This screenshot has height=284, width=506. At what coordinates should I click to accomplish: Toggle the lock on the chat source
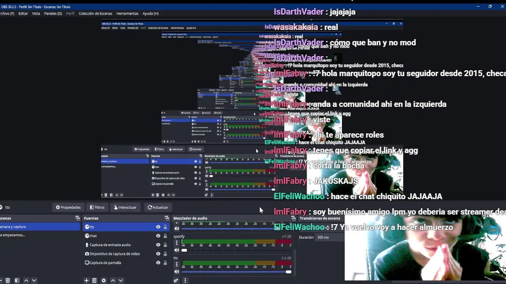point(165,236)
